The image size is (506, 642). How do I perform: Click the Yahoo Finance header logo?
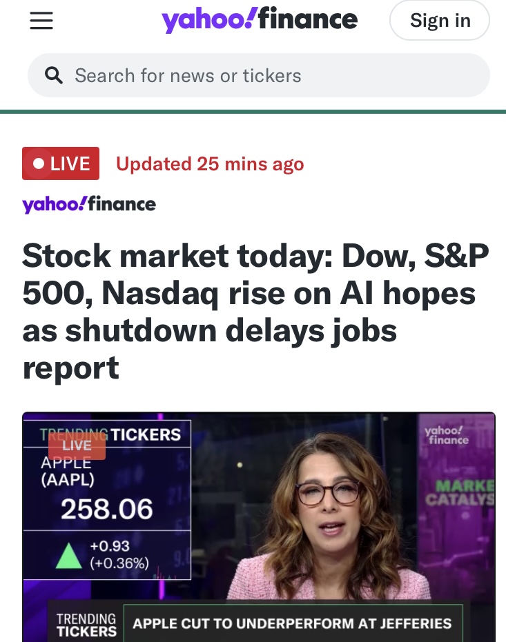[x=260, y=20]
